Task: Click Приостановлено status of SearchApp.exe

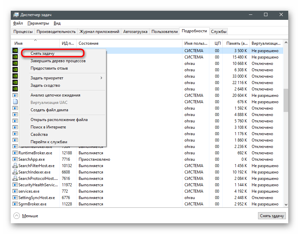Action: click(94, 159)
